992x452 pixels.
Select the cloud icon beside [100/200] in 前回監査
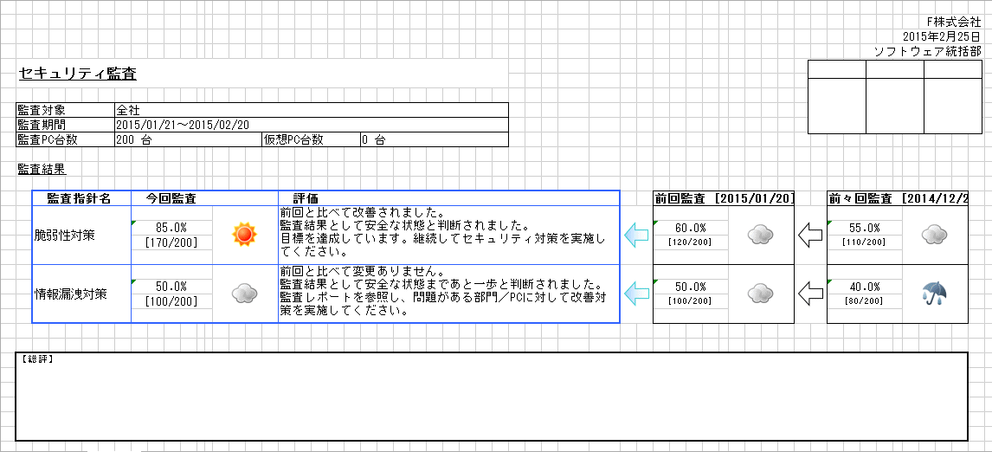(761, 294)
